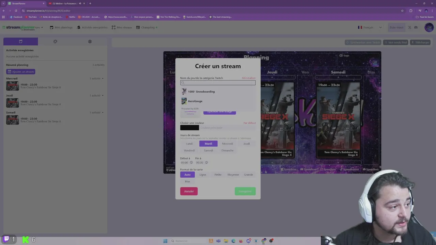Screen dimensions: 436x245
Task: Select Jeudi as stream day
Action: 247,144
